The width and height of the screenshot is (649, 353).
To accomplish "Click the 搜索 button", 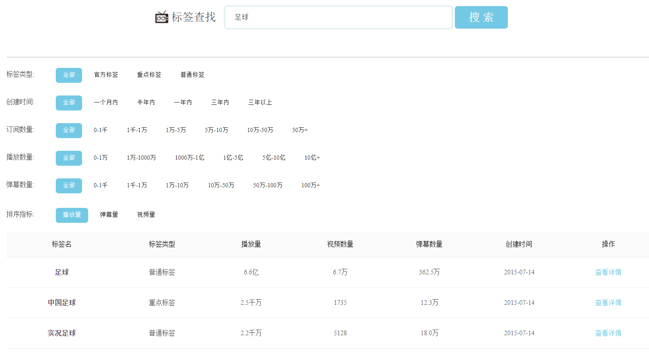I will 481,17.
